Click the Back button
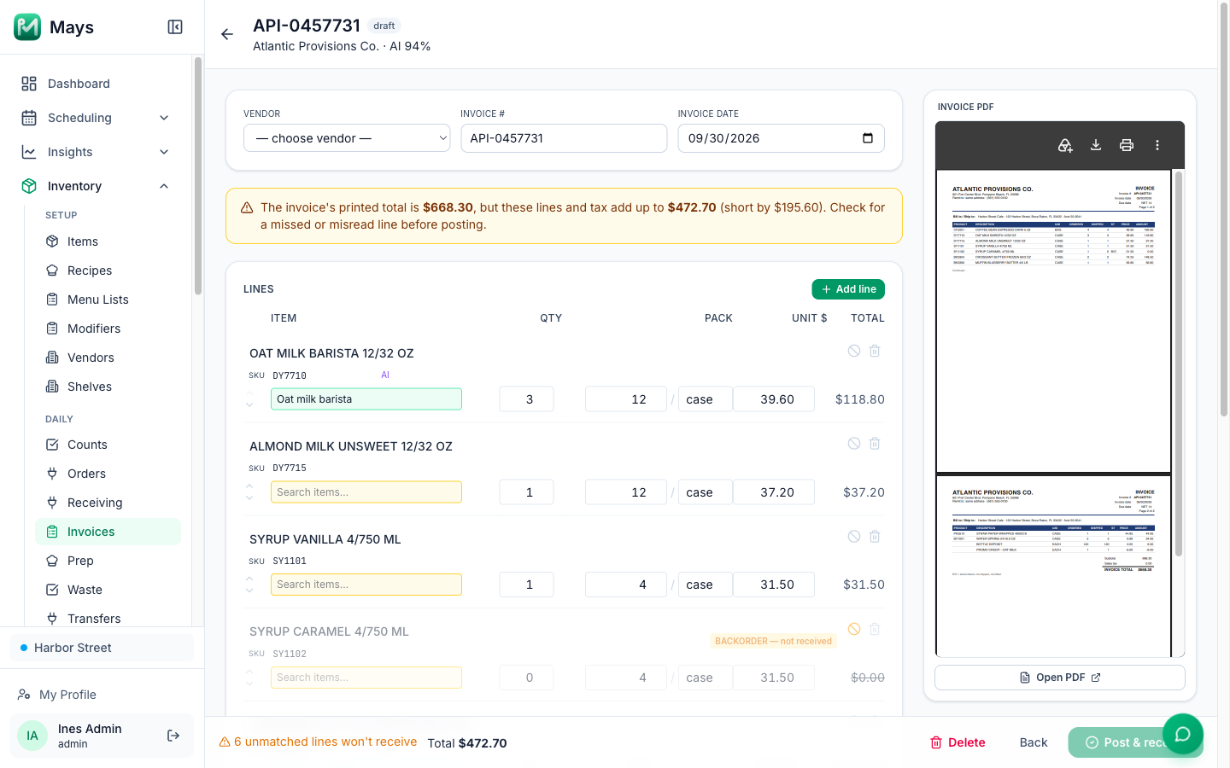Image resolution: width=1230 pixels, height=768 pixels. [x=1034, y=742]
